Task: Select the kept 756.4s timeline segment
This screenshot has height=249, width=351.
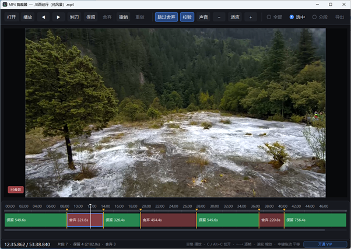Action: [315, 220]
